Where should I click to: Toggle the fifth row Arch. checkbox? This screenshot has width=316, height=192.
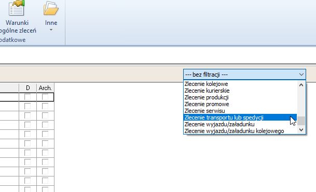[x=45, y=134]
